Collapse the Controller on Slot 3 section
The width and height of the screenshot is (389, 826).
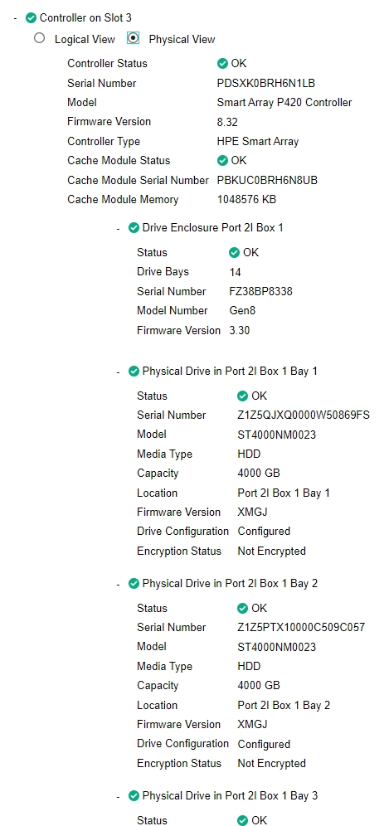point(16,18)
